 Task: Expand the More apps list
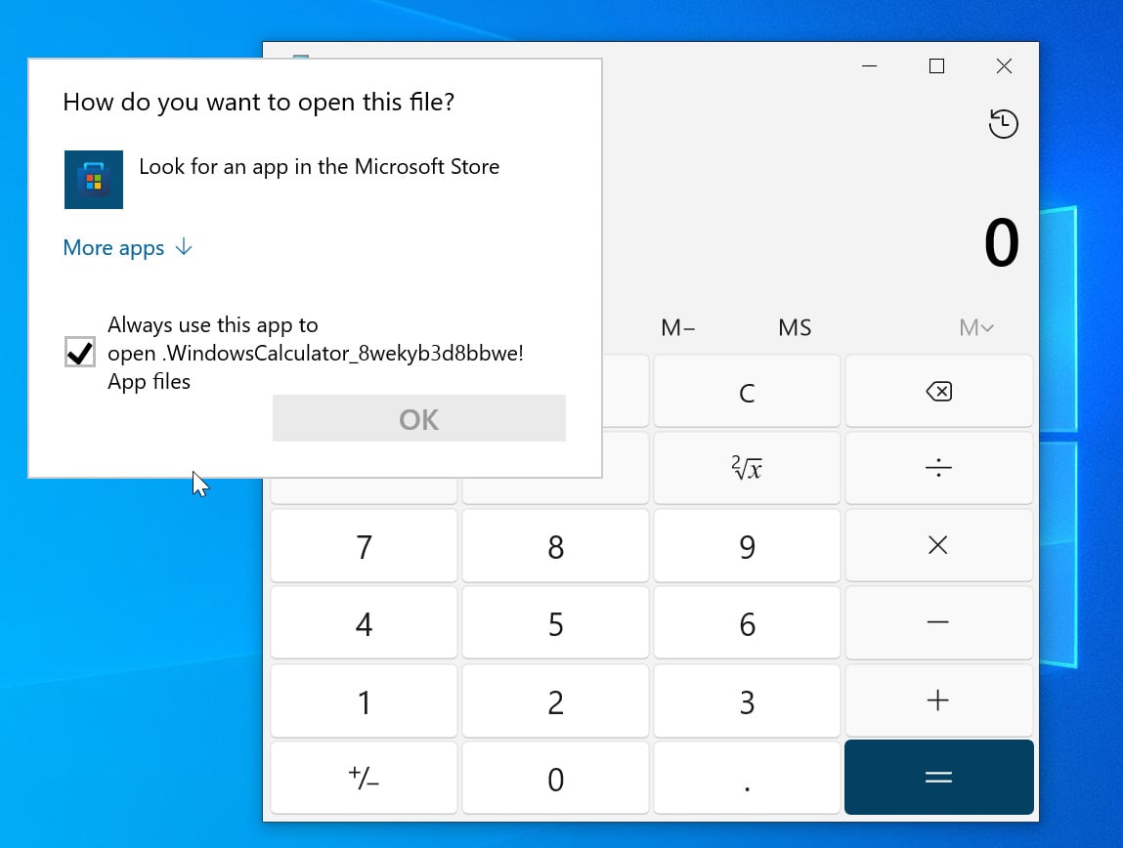pyautogui.click(x=127, y=247)
